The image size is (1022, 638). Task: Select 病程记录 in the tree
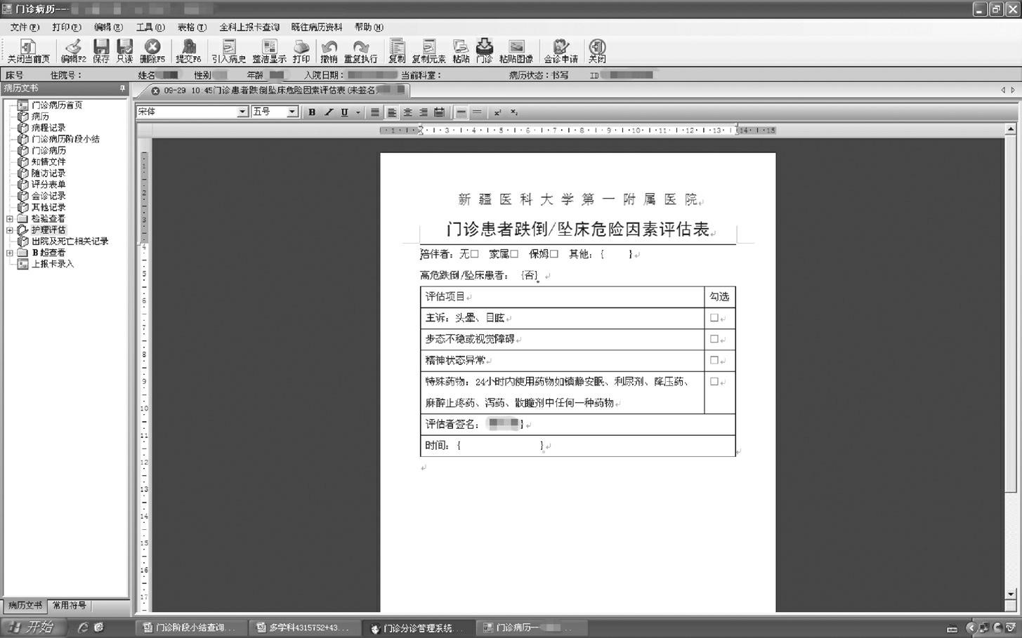pyautogui.click(x=48, y=128)
